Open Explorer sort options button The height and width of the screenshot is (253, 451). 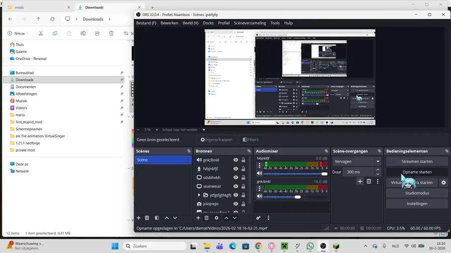point(128,33)
